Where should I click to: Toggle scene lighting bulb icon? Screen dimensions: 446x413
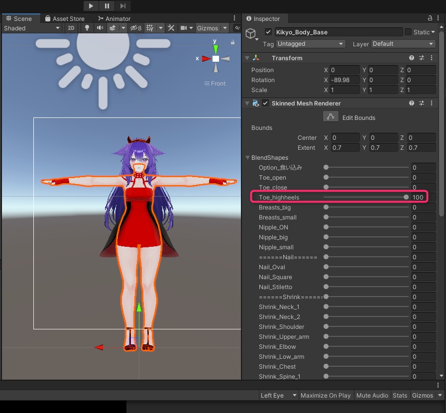(87, 28)
